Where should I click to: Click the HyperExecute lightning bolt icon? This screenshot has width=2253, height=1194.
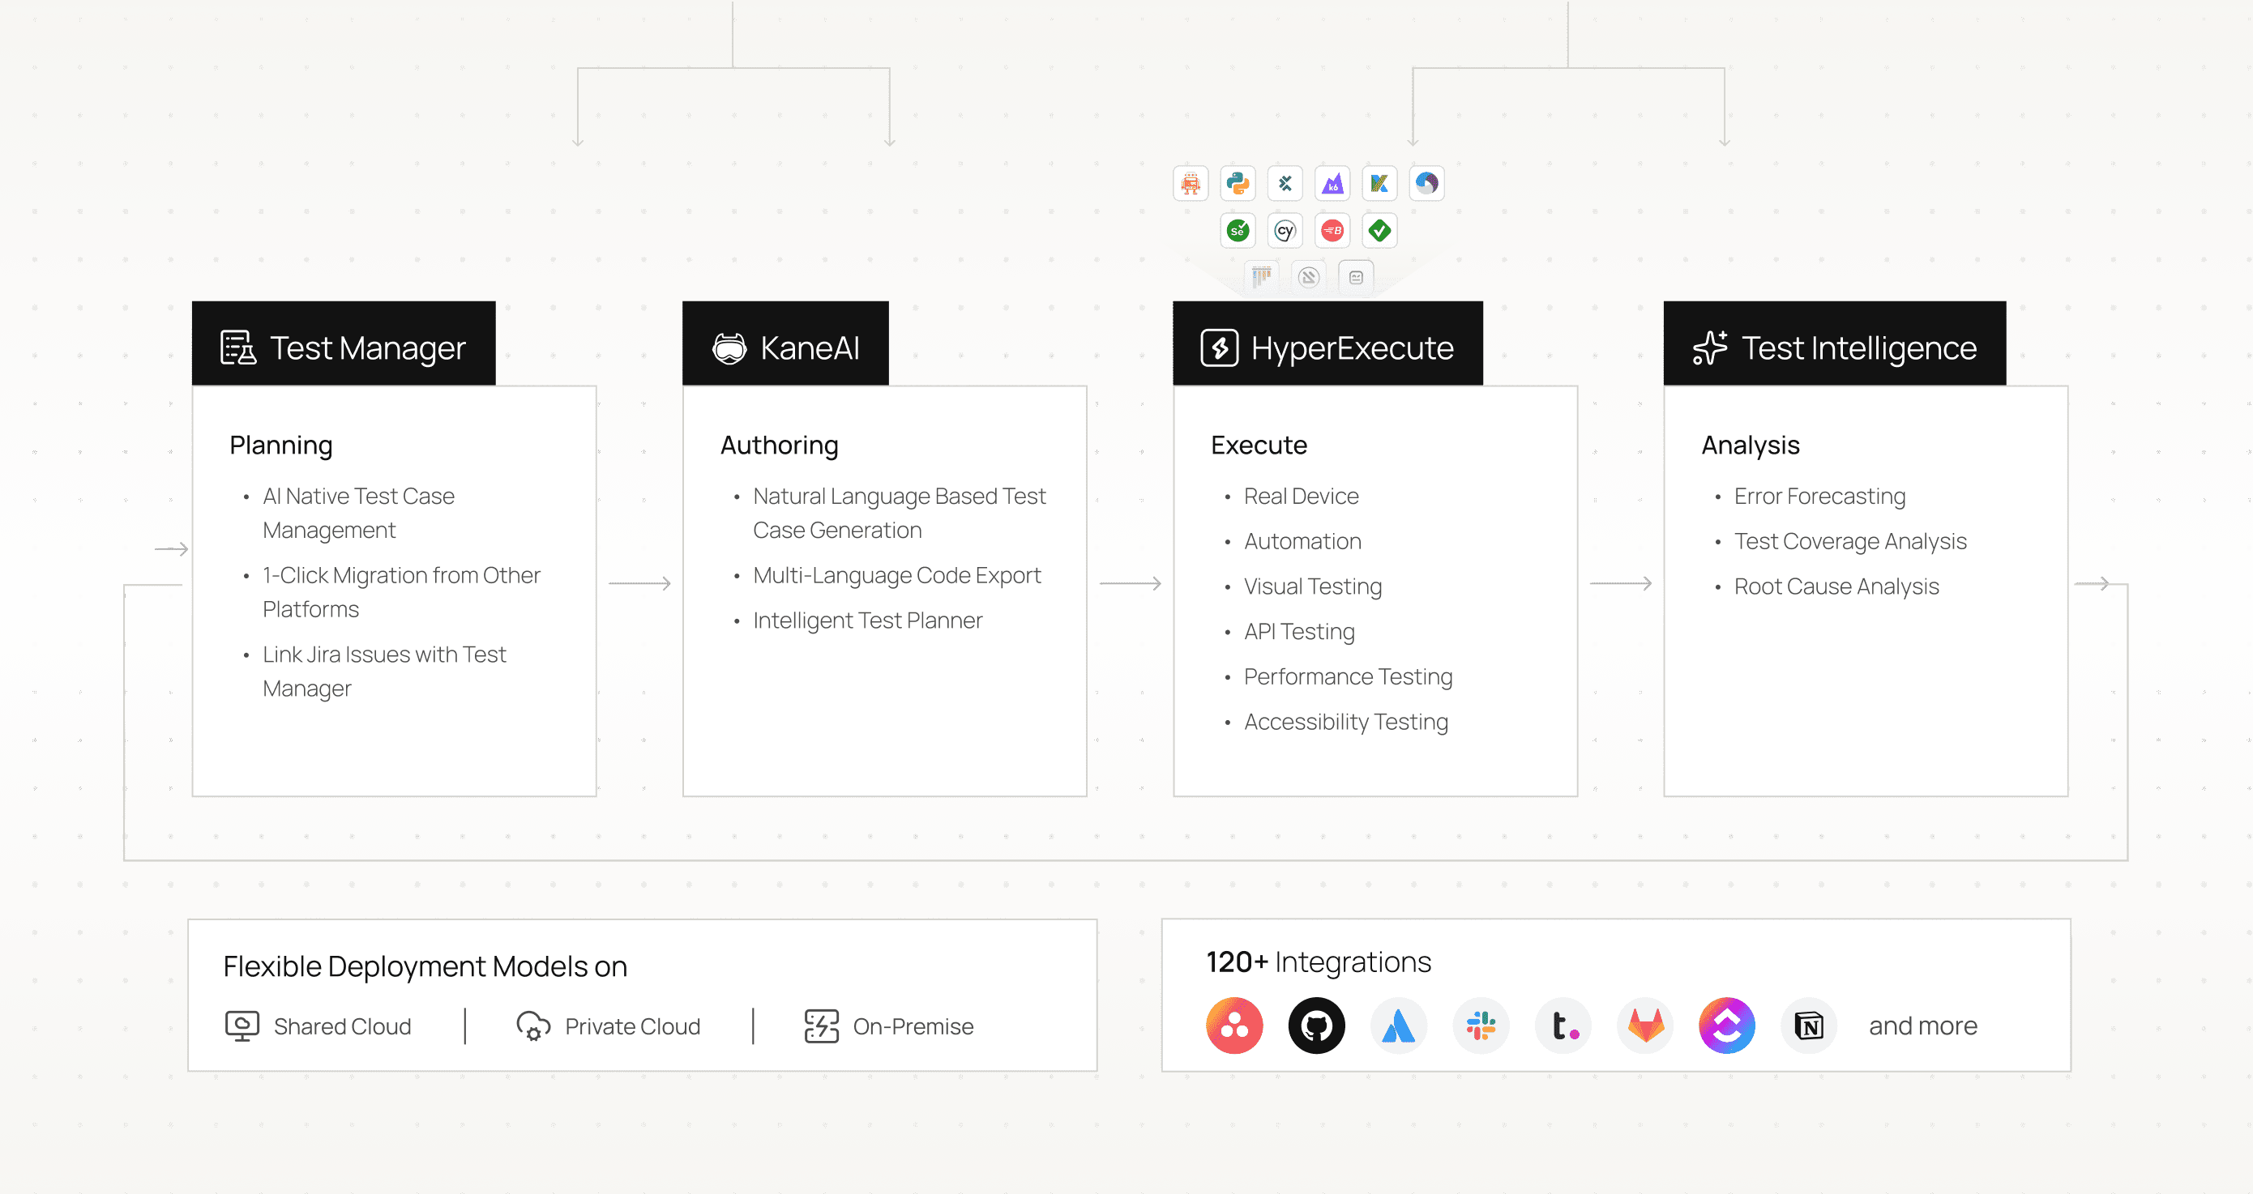tap(1219, 347)
